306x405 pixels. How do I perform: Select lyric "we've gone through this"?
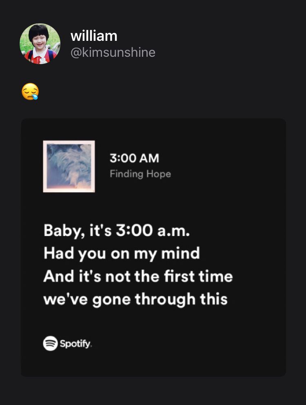pyautogui.click(x=135, y=299)
